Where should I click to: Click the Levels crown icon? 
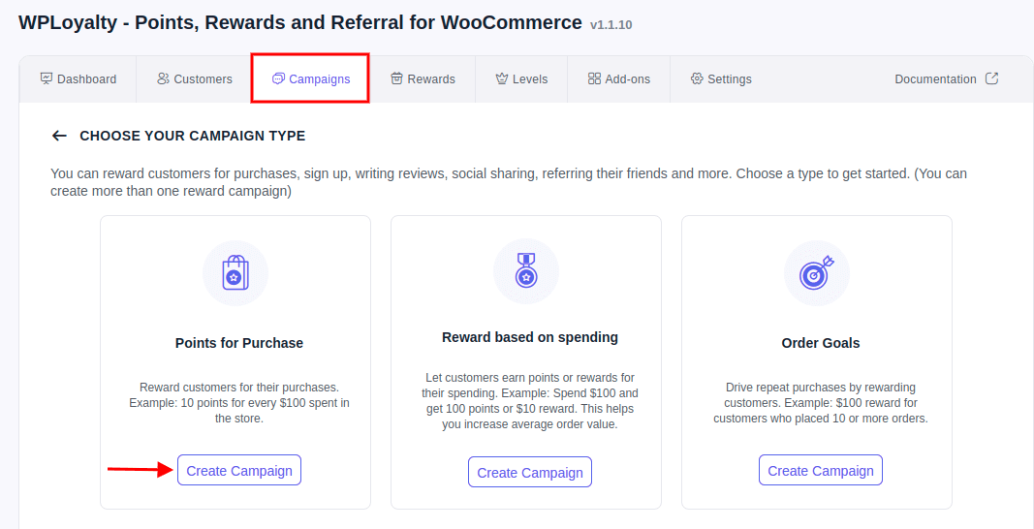pos(502,78)
